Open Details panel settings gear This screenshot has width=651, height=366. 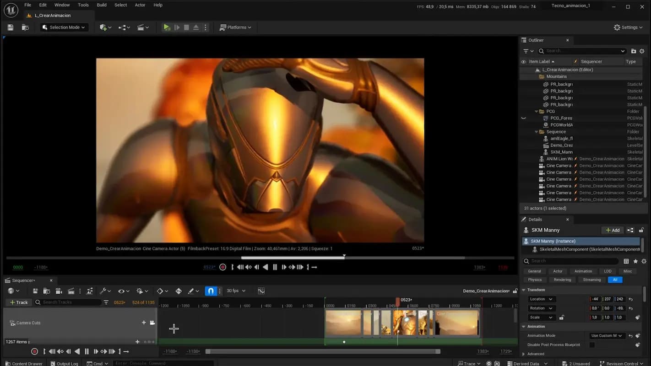click(x=644, y=261)
